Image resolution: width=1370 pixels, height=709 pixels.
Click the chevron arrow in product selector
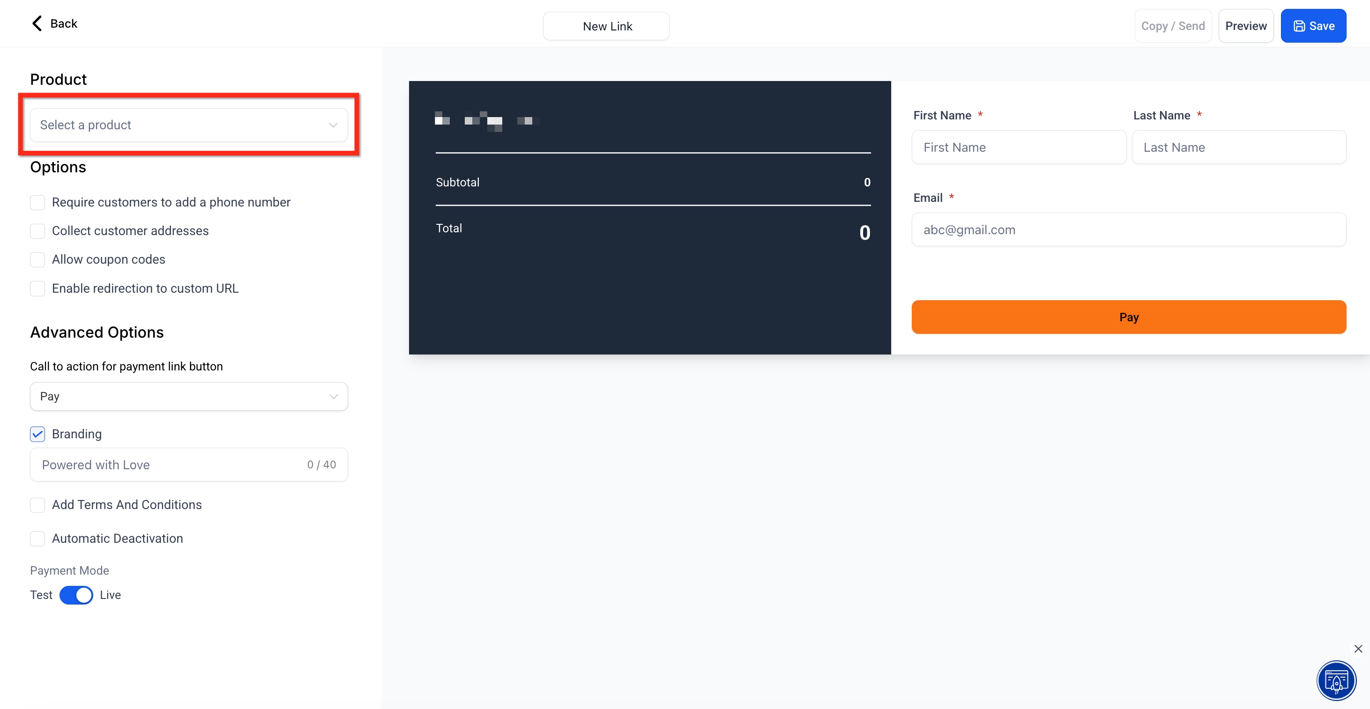333,126
